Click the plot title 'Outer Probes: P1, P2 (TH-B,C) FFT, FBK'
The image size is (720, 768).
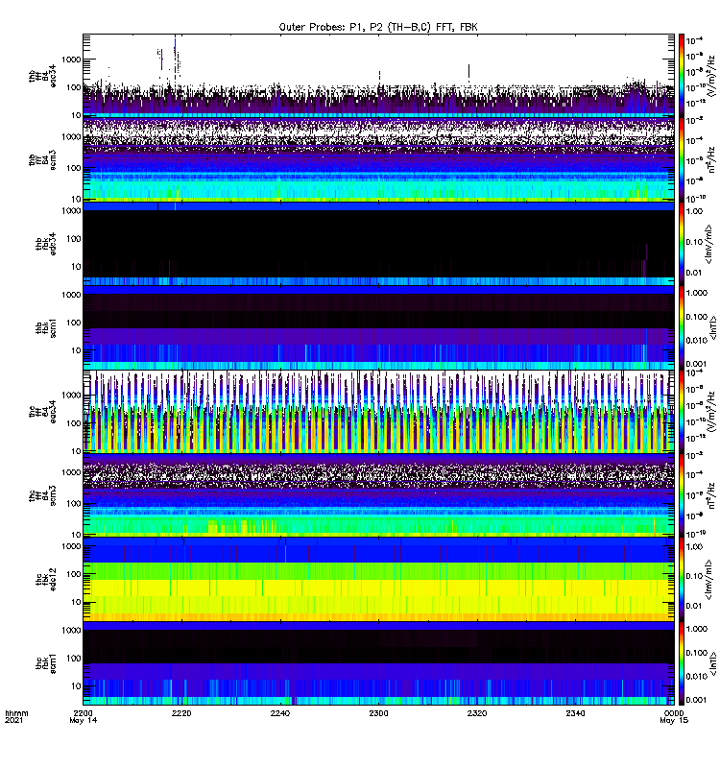[x=378, y=27]
